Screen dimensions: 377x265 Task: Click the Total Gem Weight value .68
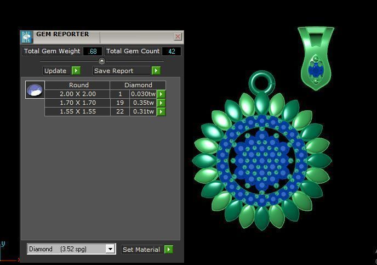(x=93, y=51)
